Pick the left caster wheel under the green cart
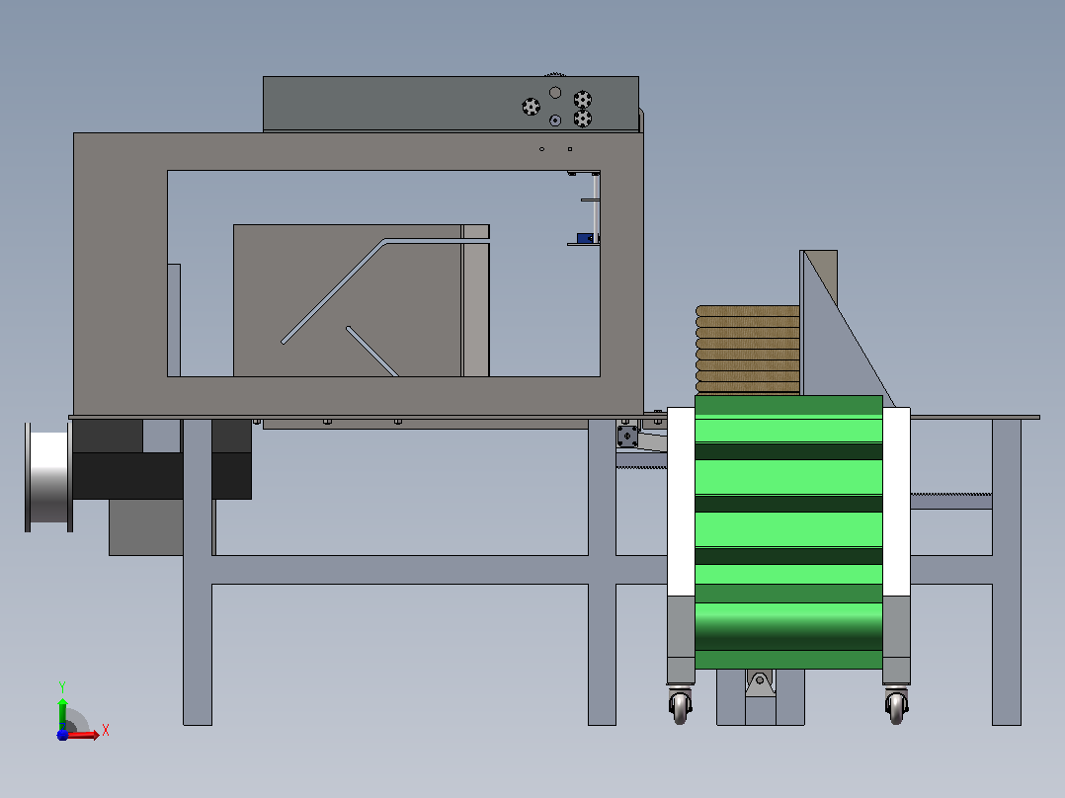Viewport: 1065px width, 798px height. point(680,705)
